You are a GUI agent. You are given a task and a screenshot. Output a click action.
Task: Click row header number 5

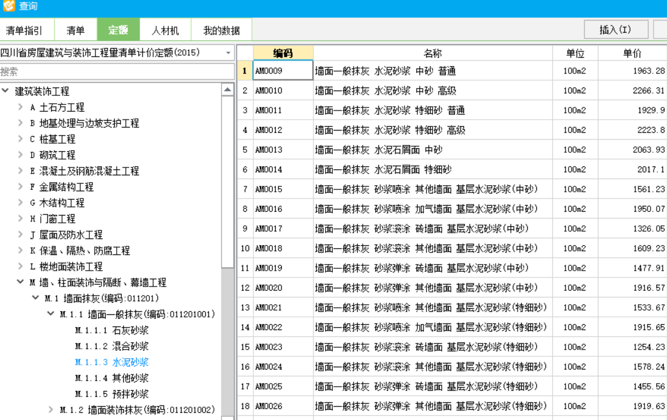pos(245,150)
